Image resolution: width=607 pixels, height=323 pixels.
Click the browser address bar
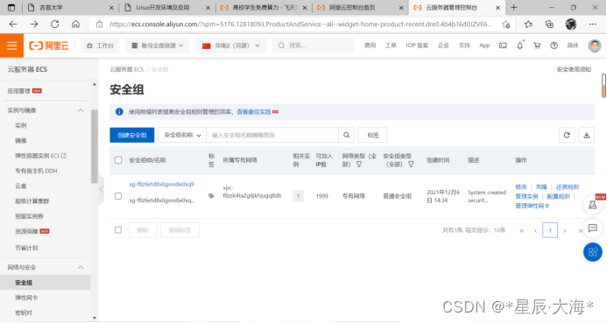point(300,24)
